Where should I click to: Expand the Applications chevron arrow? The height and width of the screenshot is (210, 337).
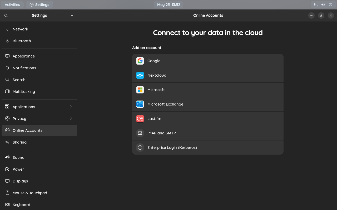[71, 107]
